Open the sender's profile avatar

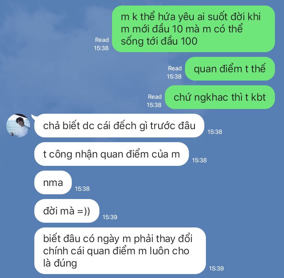click(x=18, y=126)
